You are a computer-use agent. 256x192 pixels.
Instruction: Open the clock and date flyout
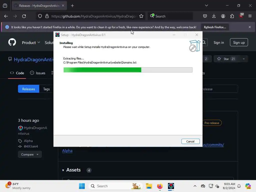pos(229,186)
